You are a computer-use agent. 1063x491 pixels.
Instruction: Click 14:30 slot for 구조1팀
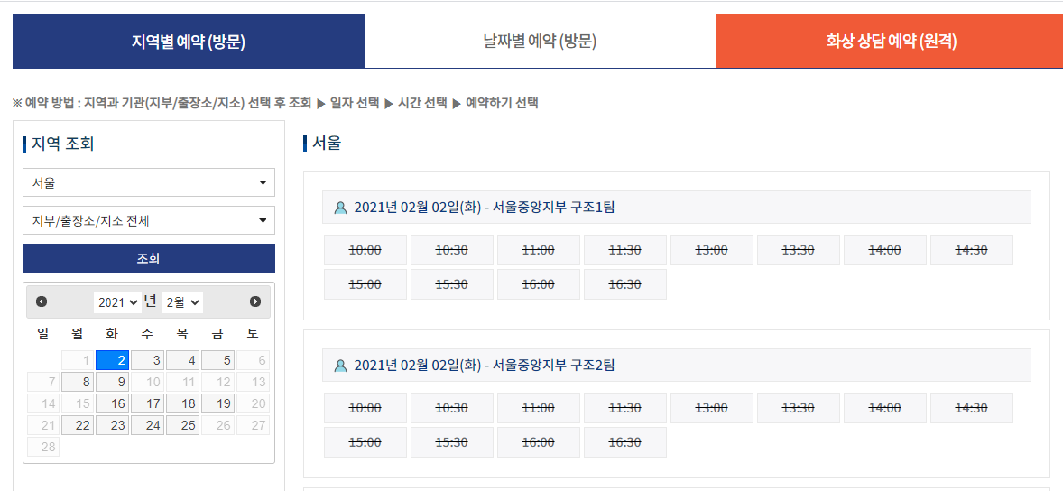tap(972, 250)
